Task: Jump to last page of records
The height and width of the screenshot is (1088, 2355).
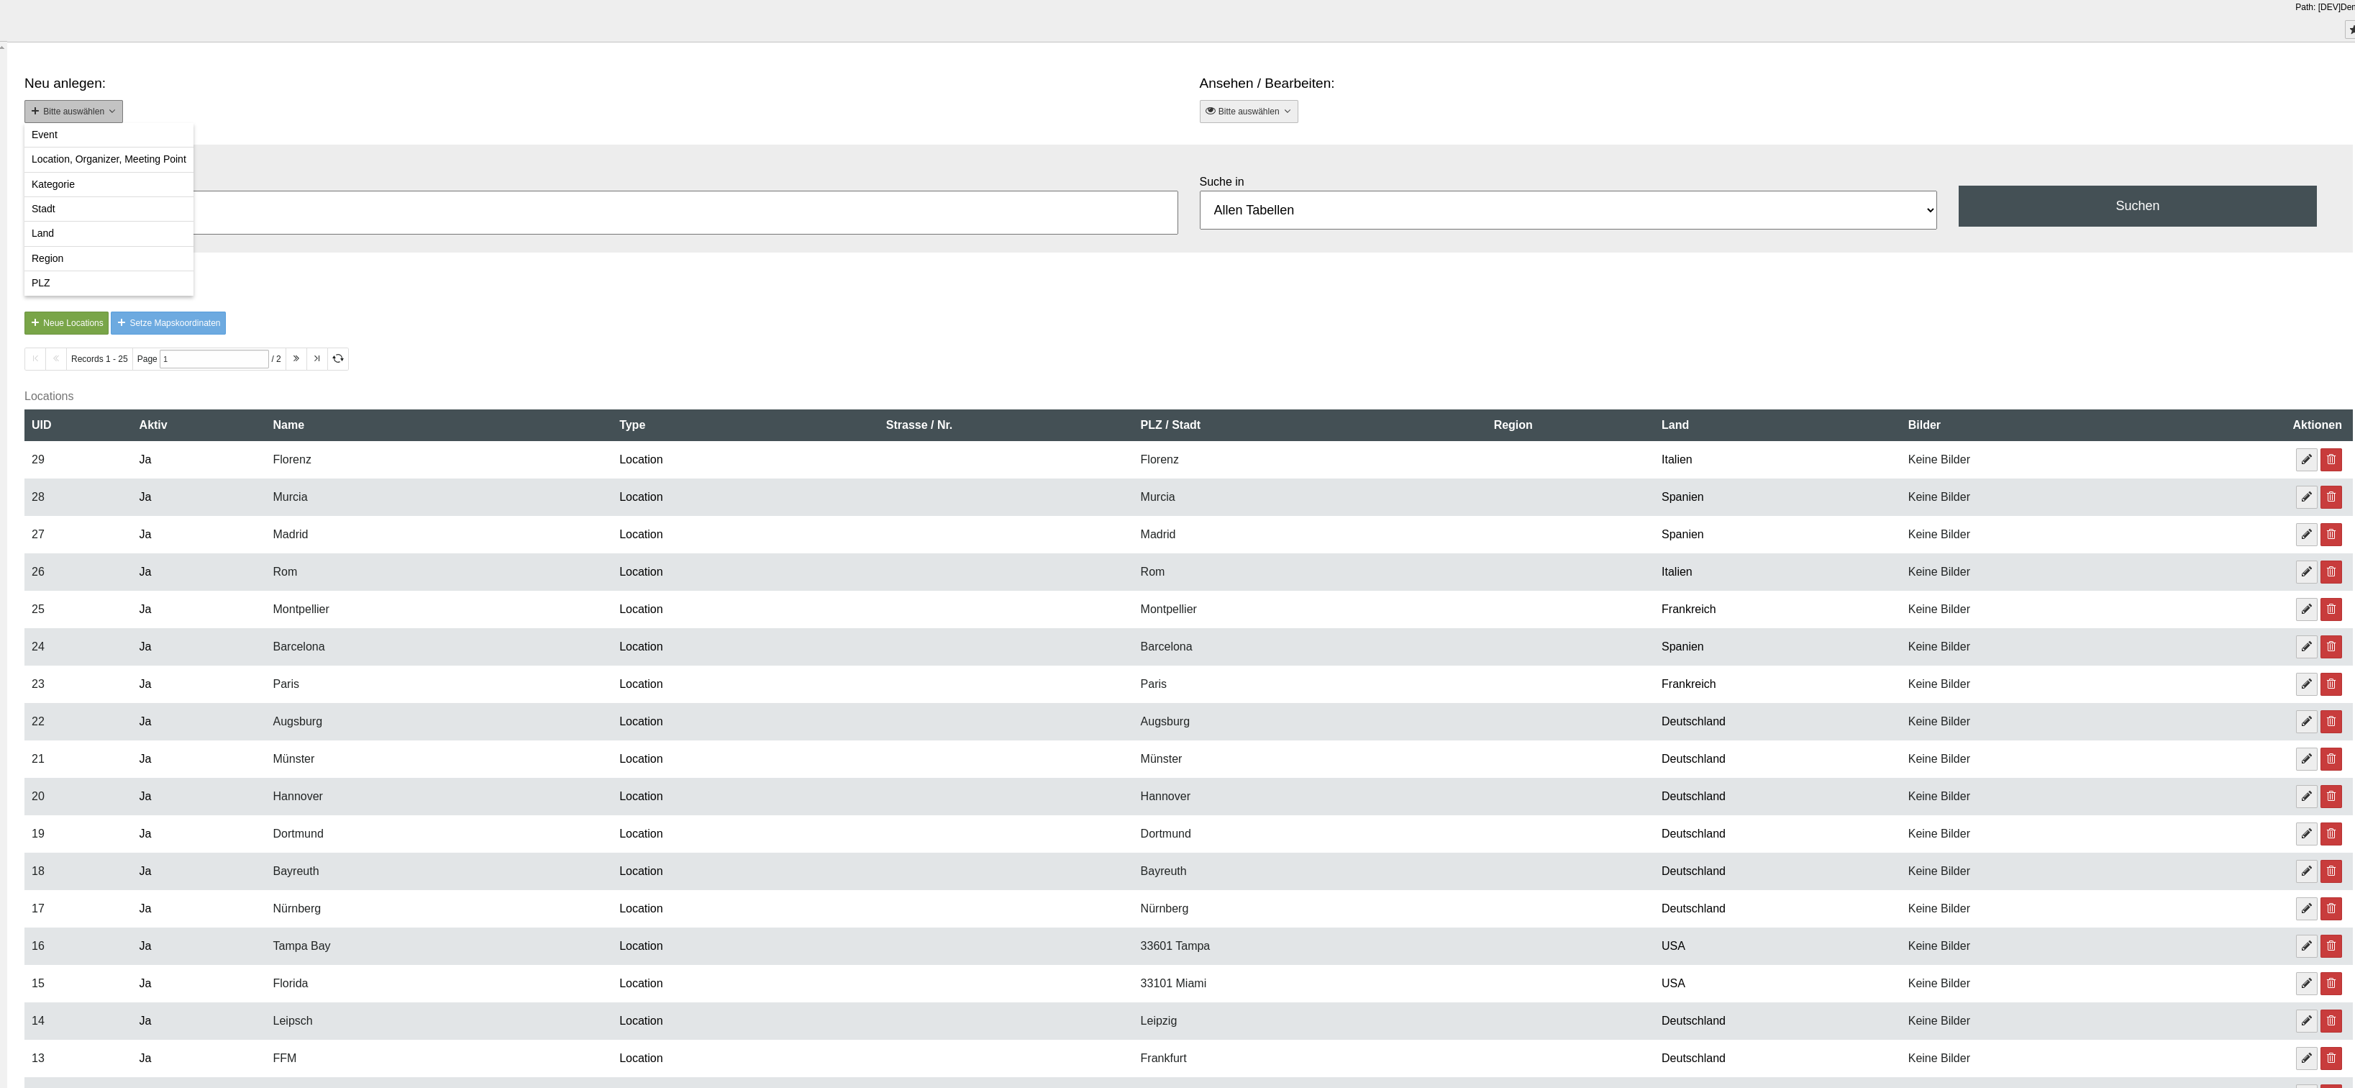Action: coord(317,359)
